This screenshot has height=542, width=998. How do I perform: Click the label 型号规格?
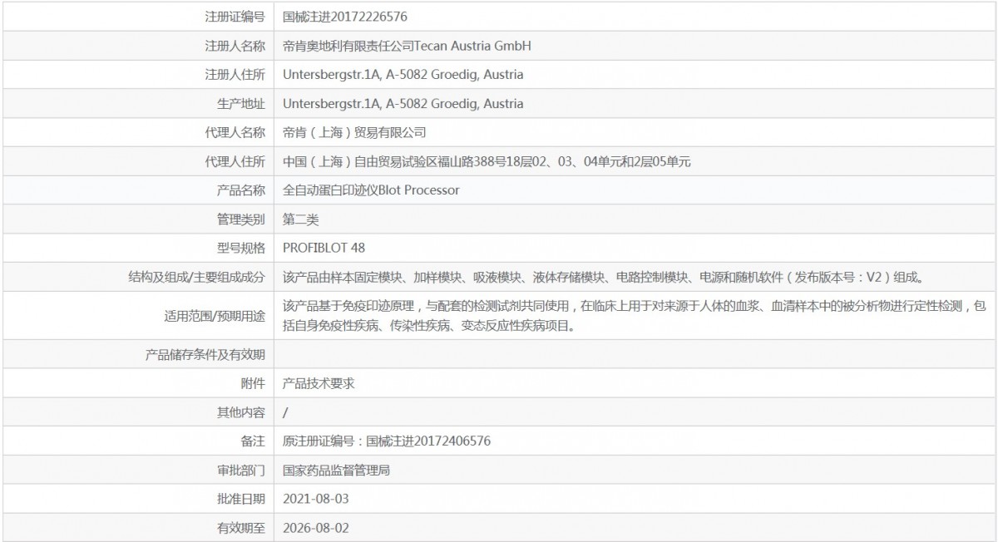point(241,248)
